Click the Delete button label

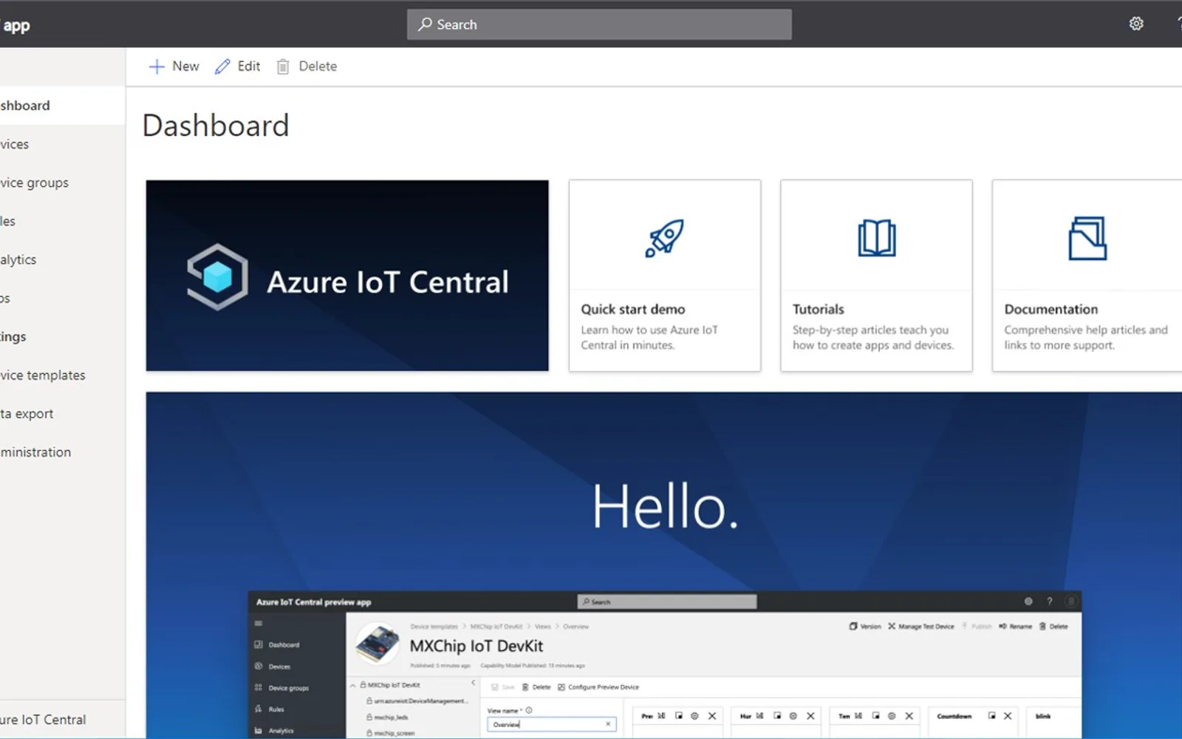318,66
